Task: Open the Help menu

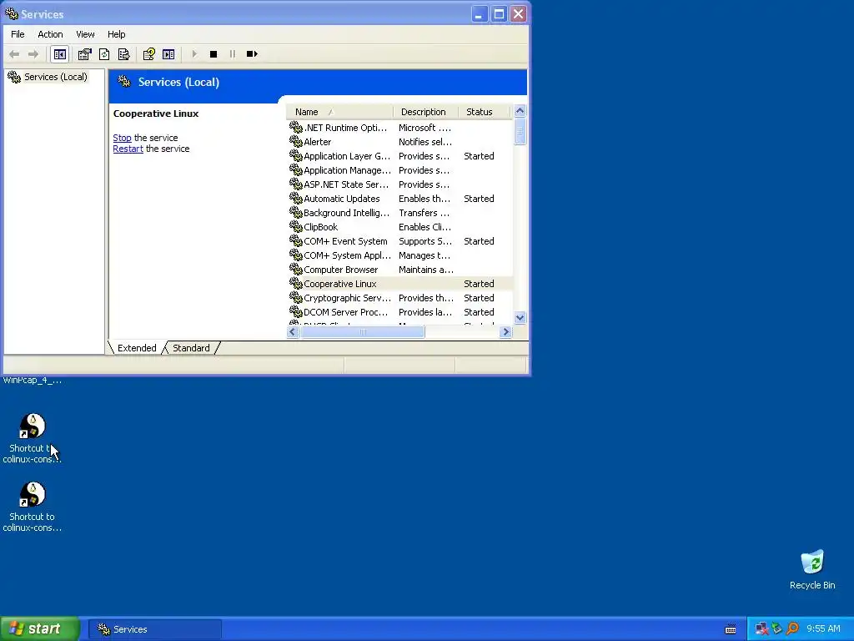Action: point(116,33)
